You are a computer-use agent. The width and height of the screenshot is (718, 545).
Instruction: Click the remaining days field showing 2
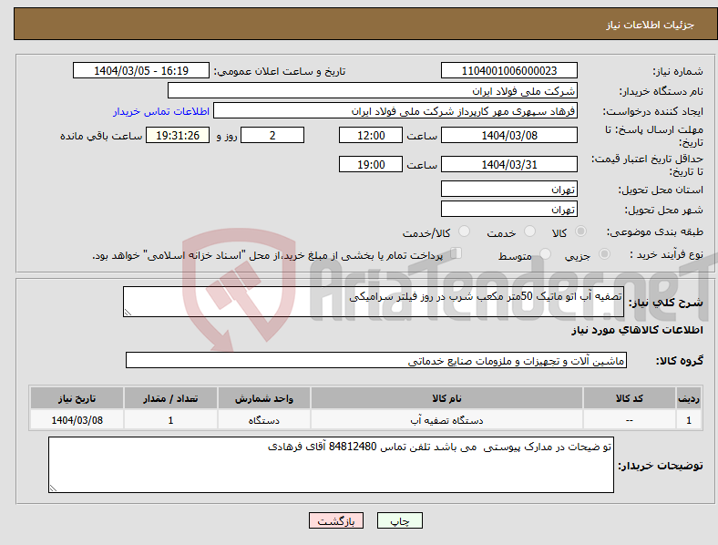pos(272,135)
